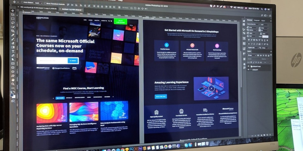Open the font family dropdown in Character panel

pyautogui.click(x=254, y=24)
